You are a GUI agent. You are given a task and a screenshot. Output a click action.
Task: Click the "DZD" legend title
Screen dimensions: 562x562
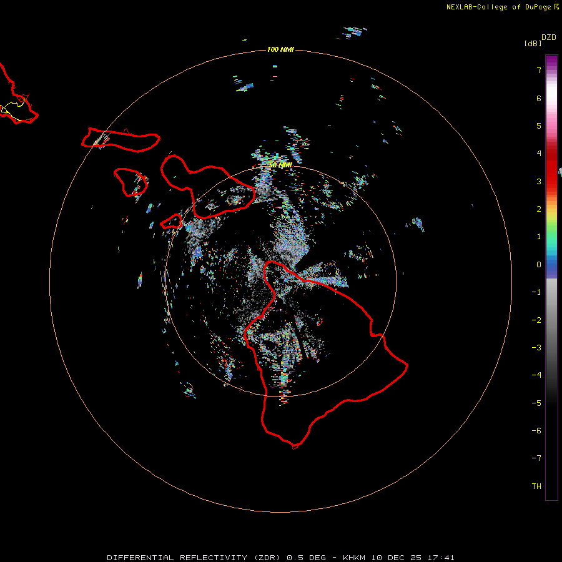click(x=549, y=37)
